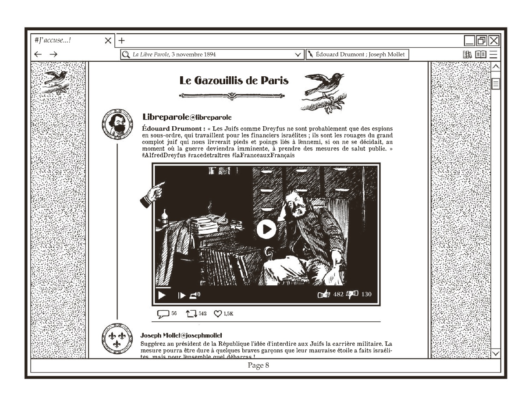
Task: Click the forward arrow navigation button
Action: click(53, 54)
